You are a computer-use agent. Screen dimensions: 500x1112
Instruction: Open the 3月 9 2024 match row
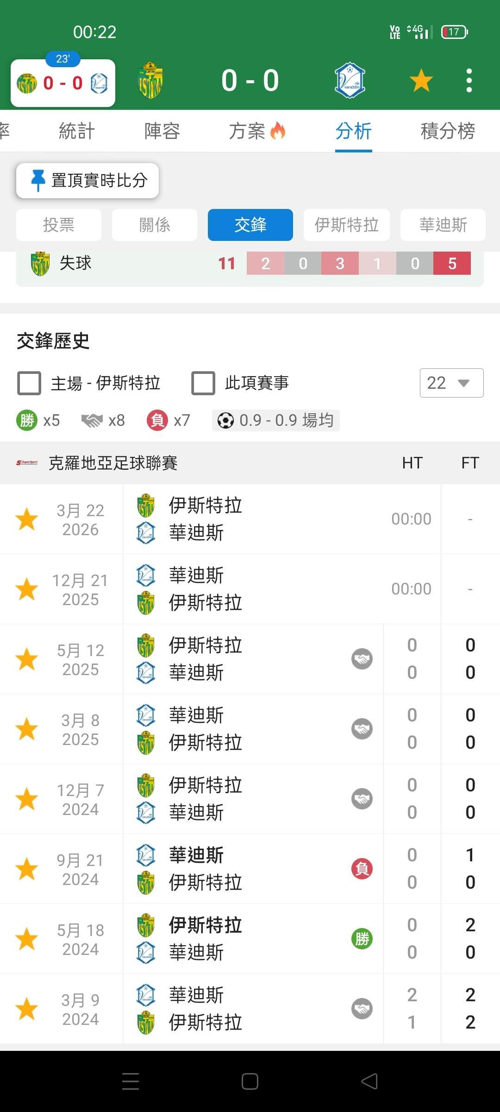click(250, 1009)
